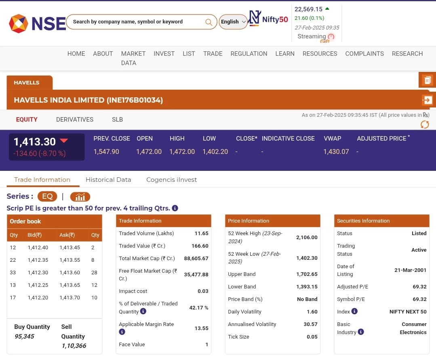Click the search magnifier icon

tap(209, 22)
